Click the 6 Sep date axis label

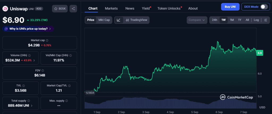(x=219, y=112)
